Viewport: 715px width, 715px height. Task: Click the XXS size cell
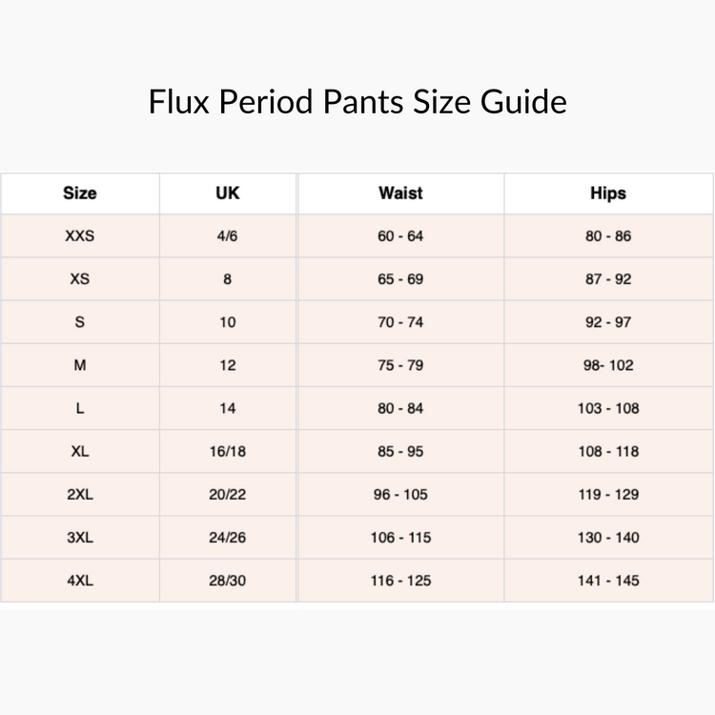click(80, 236)
